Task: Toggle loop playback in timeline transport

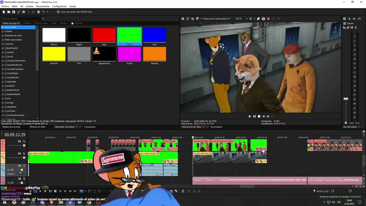Action: (x=35, y=191)
